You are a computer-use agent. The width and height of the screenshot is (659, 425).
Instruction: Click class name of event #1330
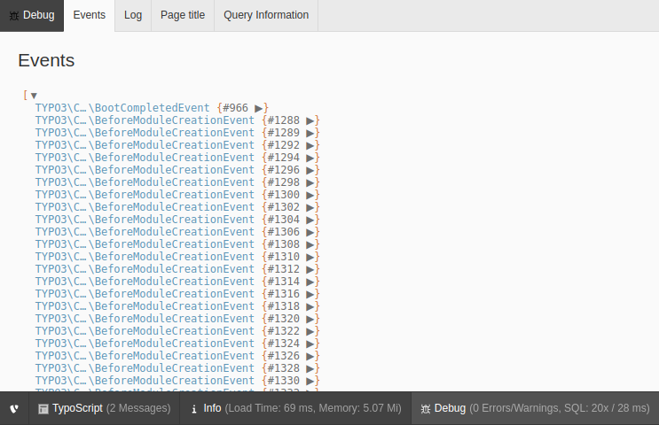pyautogui.click(x=145, y=380)
